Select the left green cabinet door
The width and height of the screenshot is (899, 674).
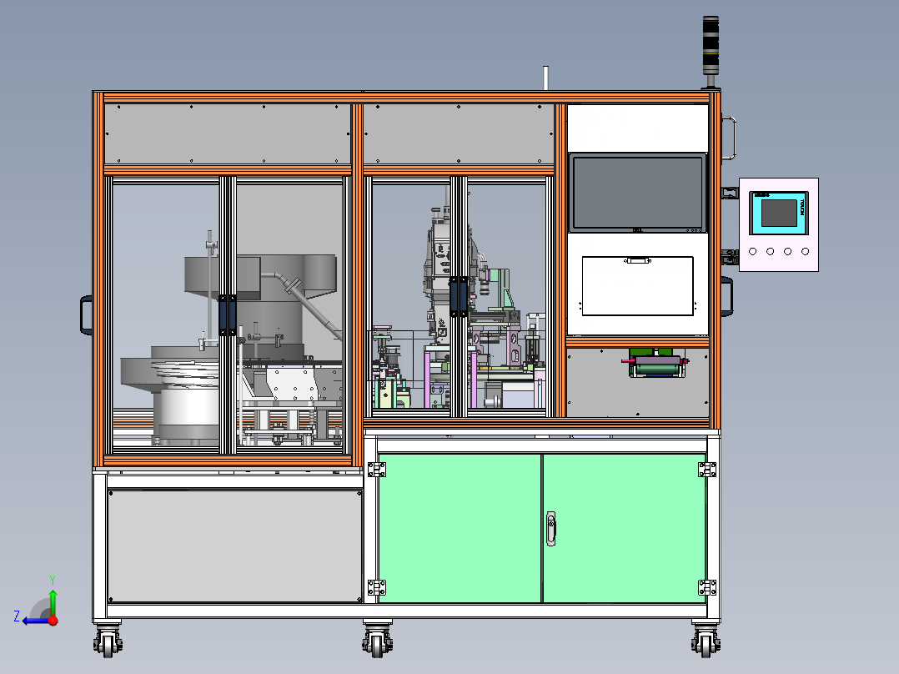[460, 528]
